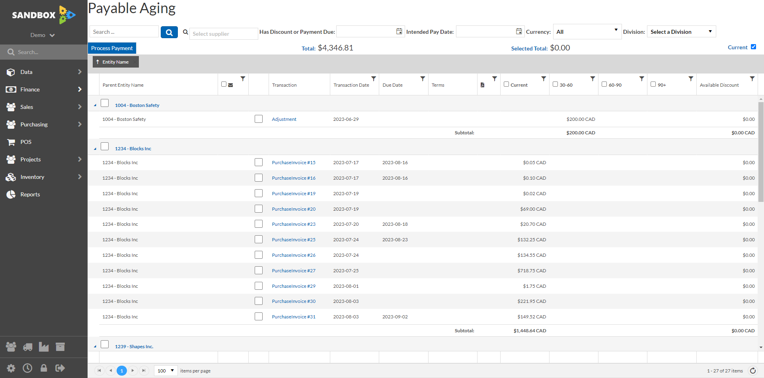764x378 pixels.
Task: Select the 1004 - Boston Safety group checkbox
Action: pyautogui.click(x=105, y=103)
